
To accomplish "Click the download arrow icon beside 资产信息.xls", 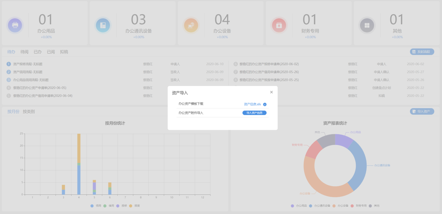I will coord(265,104).
